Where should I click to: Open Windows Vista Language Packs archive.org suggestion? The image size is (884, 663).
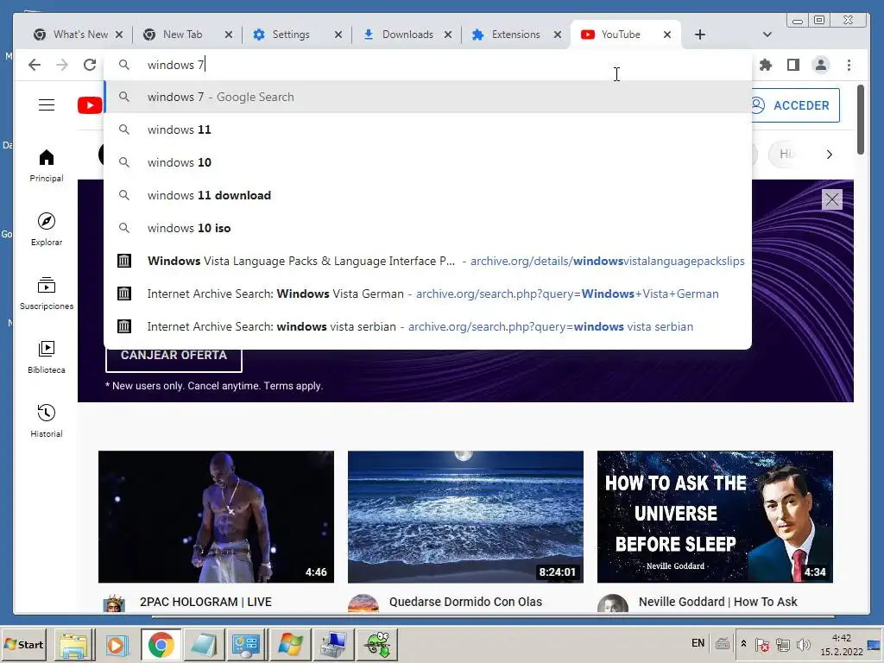pos(427,261)
